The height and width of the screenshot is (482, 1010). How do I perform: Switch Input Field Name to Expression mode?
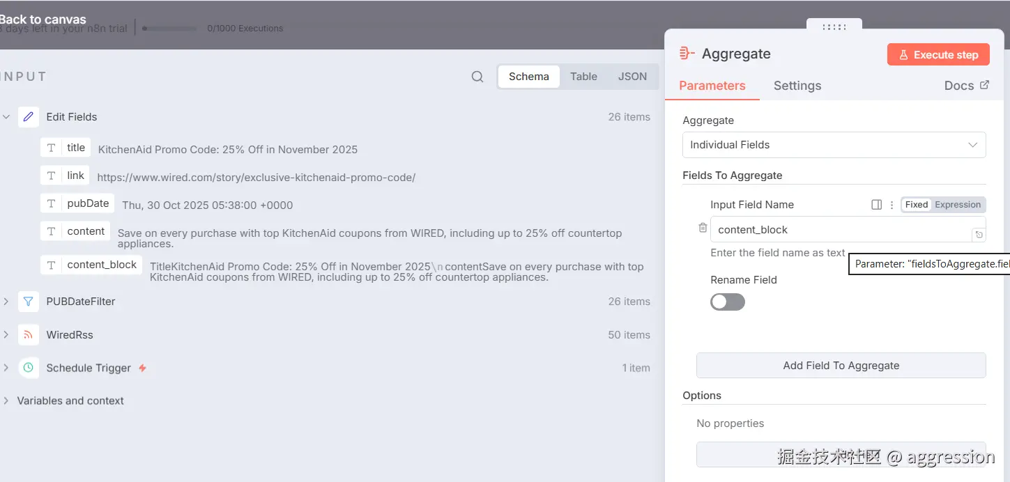[x=958, y=205]
